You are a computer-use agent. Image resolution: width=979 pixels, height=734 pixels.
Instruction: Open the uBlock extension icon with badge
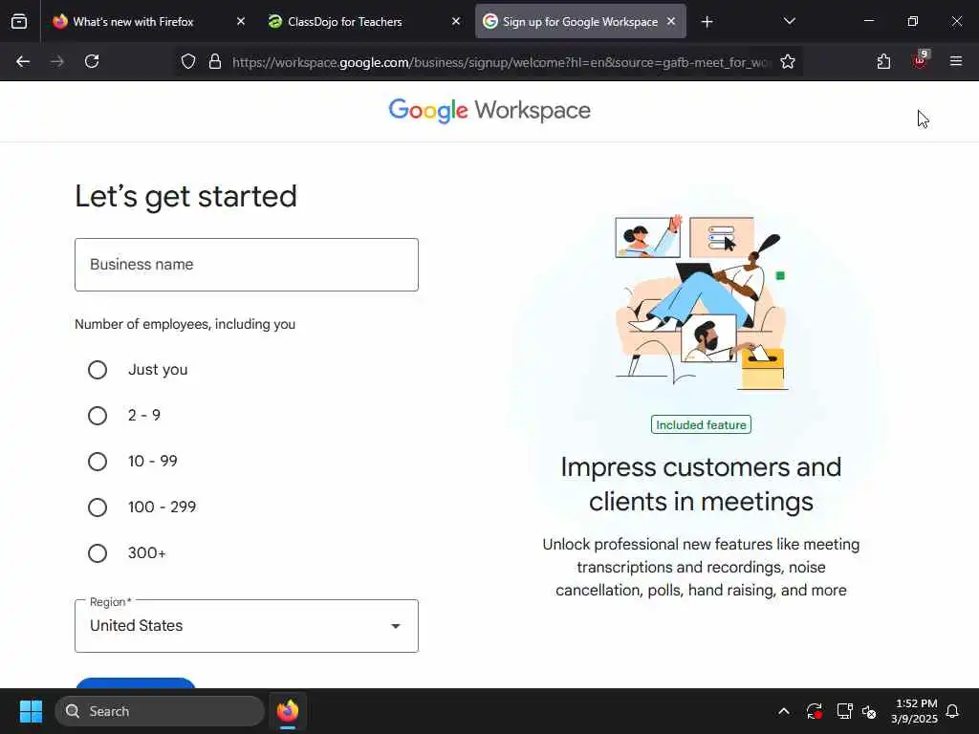921,60
